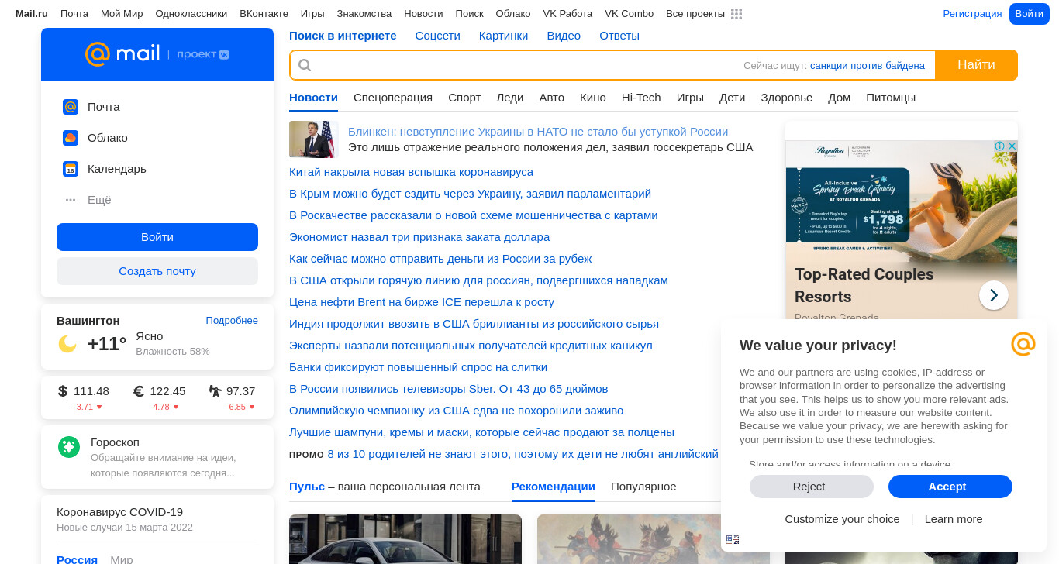Image resolution: width=1059 pixels, height=564 pixels.
Task: Click the ad info icon
Action: point(1000,146)
